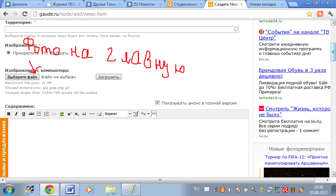
Task: Insert a blockquote
Action: point(84,114)
